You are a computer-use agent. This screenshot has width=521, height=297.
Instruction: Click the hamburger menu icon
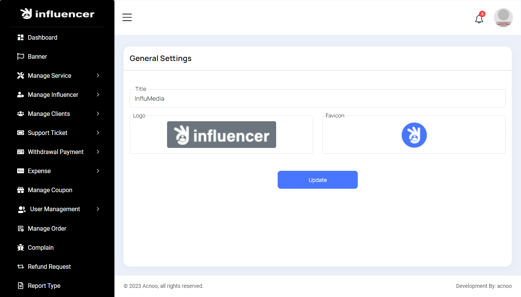[127, 18]
